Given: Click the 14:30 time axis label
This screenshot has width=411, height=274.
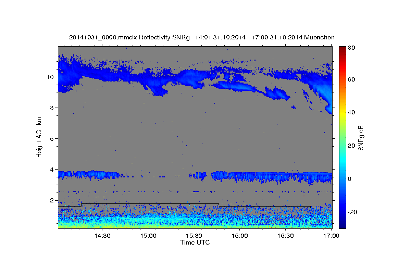Looking at the screenshot, I should [x=102, y=236].
